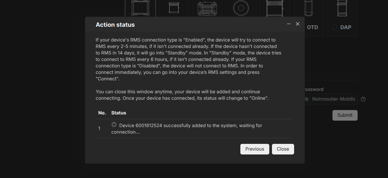
Task: Dismiss Action status with the X icon
Action: pos(298,24)
